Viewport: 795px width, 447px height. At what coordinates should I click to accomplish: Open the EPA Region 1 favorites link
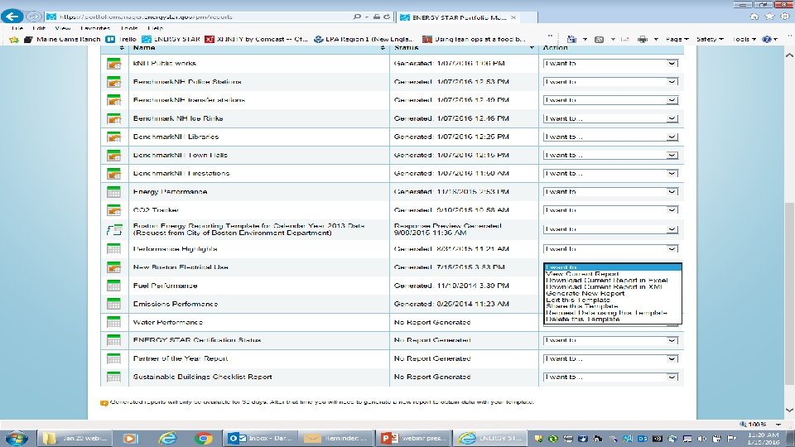tap(364, 39)
